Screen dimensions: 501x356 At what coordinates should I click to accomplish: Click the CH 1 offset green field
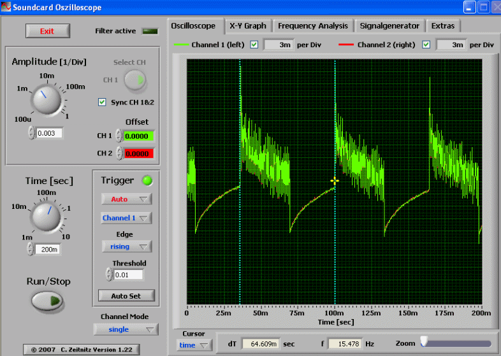(139, 136)
